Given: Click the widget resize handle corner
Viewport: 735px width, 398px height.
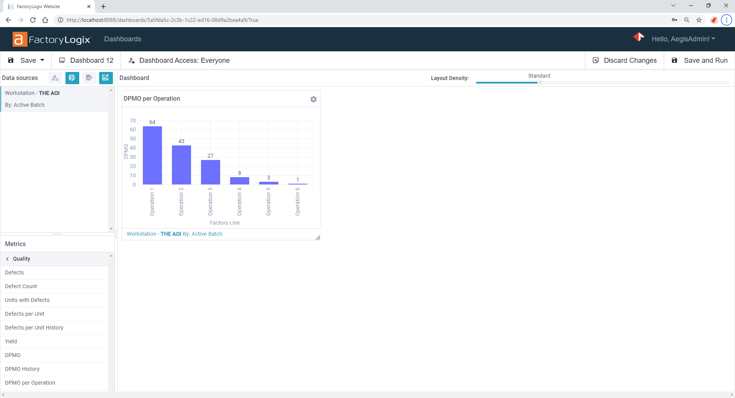Looking at the screenshot, I should pyautogui.click(x=318, y=238).
